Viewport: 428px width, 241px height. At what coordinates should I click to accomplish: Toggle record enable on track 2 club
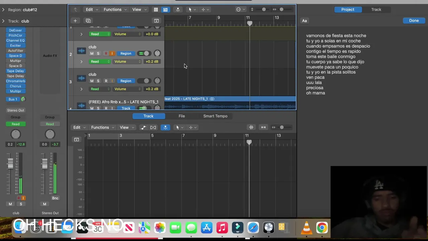pyautogui.click(x=106, y=54)
